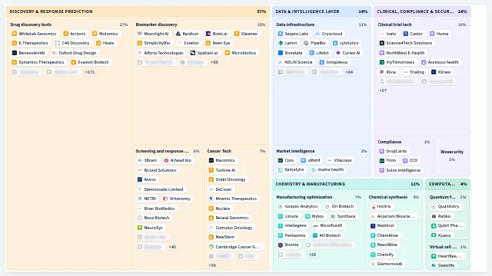This screenshot has width=492, height=276.
Task: Open the Data & Intelligence Layer header
Action: coord(321,11)
